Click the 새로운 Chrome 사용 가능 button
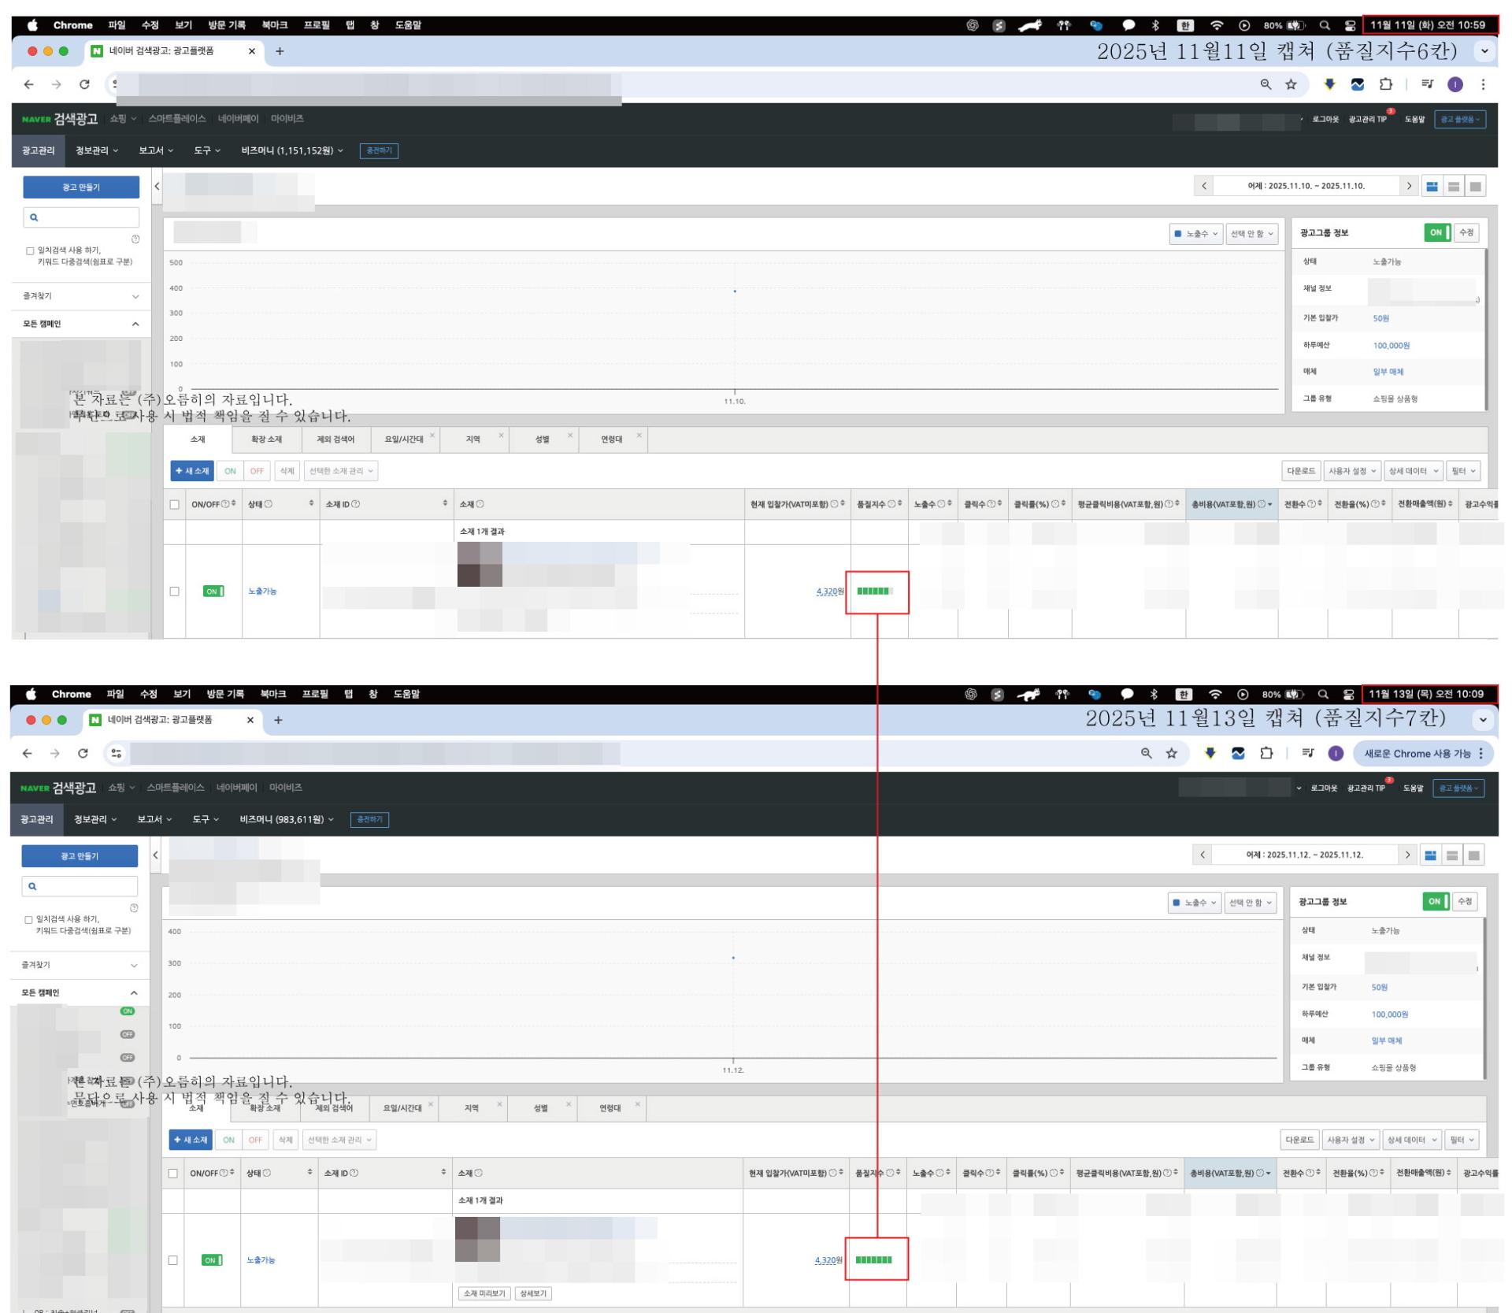 point(1417,753)
